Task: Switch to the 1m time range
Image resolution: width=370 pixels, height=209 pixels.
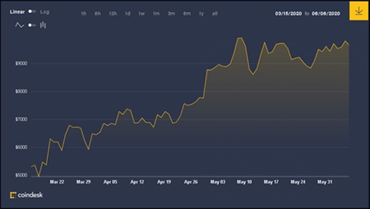Action: [156, 13]
